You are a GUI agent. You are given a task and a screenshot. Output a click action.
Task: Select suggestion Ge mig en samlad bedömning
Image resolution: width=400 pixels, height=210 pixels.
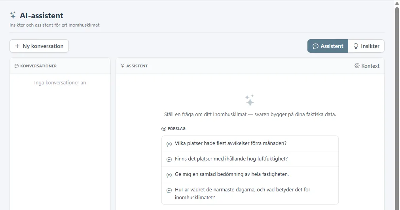pyautogui.click(x=250, y=174)
